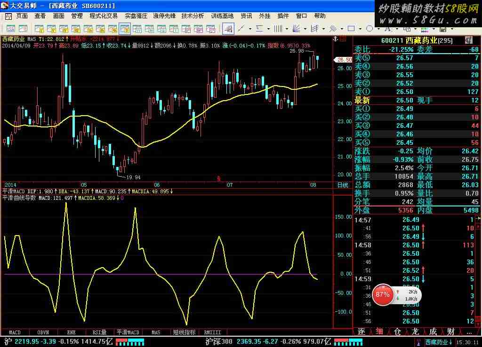Select the rectangle drawing tool
The width and height of the screenshot is (482, 347).
click(351, 29)
